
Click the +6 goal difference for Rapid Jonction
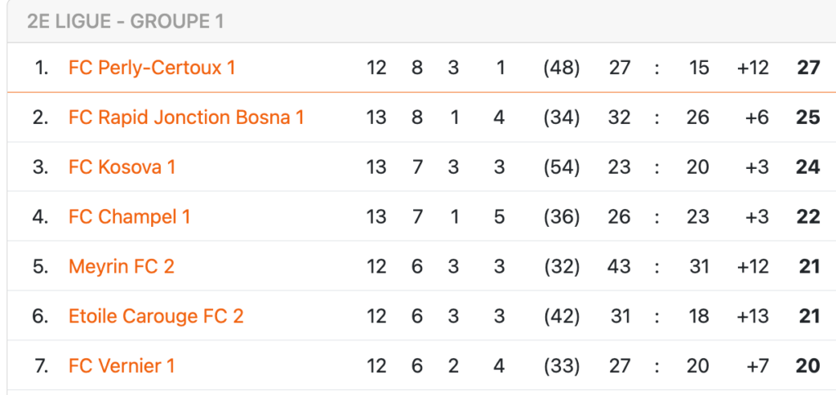757,118
